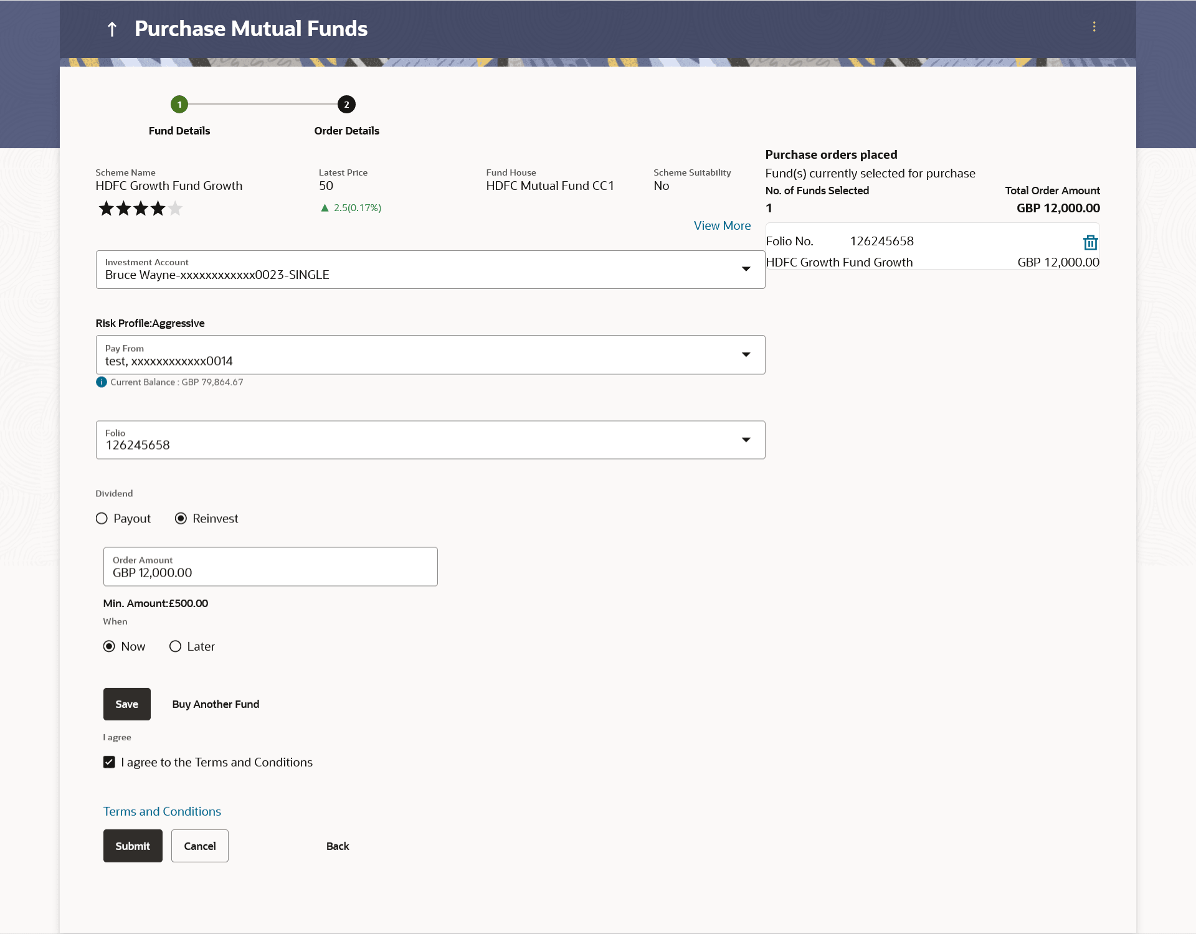
Task: Open the Terms and Conditions link
Action: click(x=162, y=811)
